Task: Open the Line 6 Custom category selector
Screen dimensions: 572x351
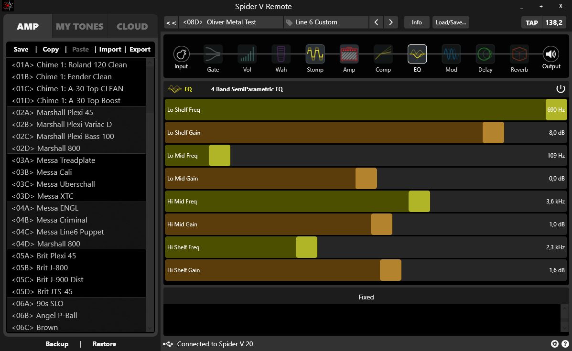Action: coord(326,22)
